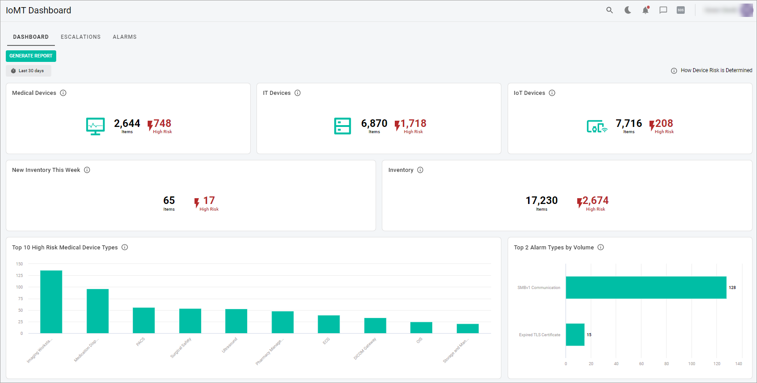Open How Device Risk is Determined link
This screenshot has width=757, height=383.
(716, 70)
